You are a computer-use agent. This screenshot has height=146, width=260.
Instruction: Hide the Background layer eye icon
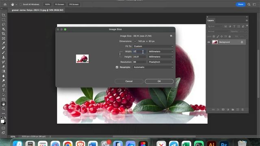(x=209, y=42)
